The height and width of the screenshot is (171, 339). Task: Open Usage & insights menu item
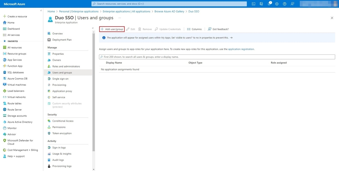tap(62, 154)
